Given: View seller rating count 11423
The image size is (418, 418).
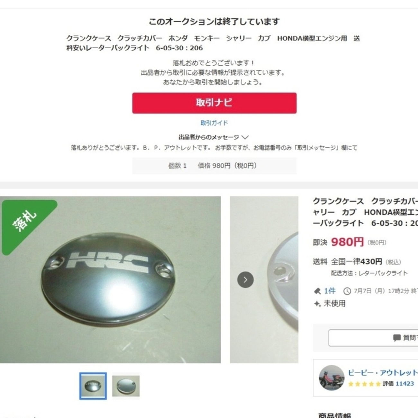Looking at the screenshot, I should [x=404, y=384].
